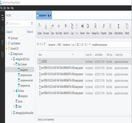Select the _SUCCESS file row

pos(84,62)
